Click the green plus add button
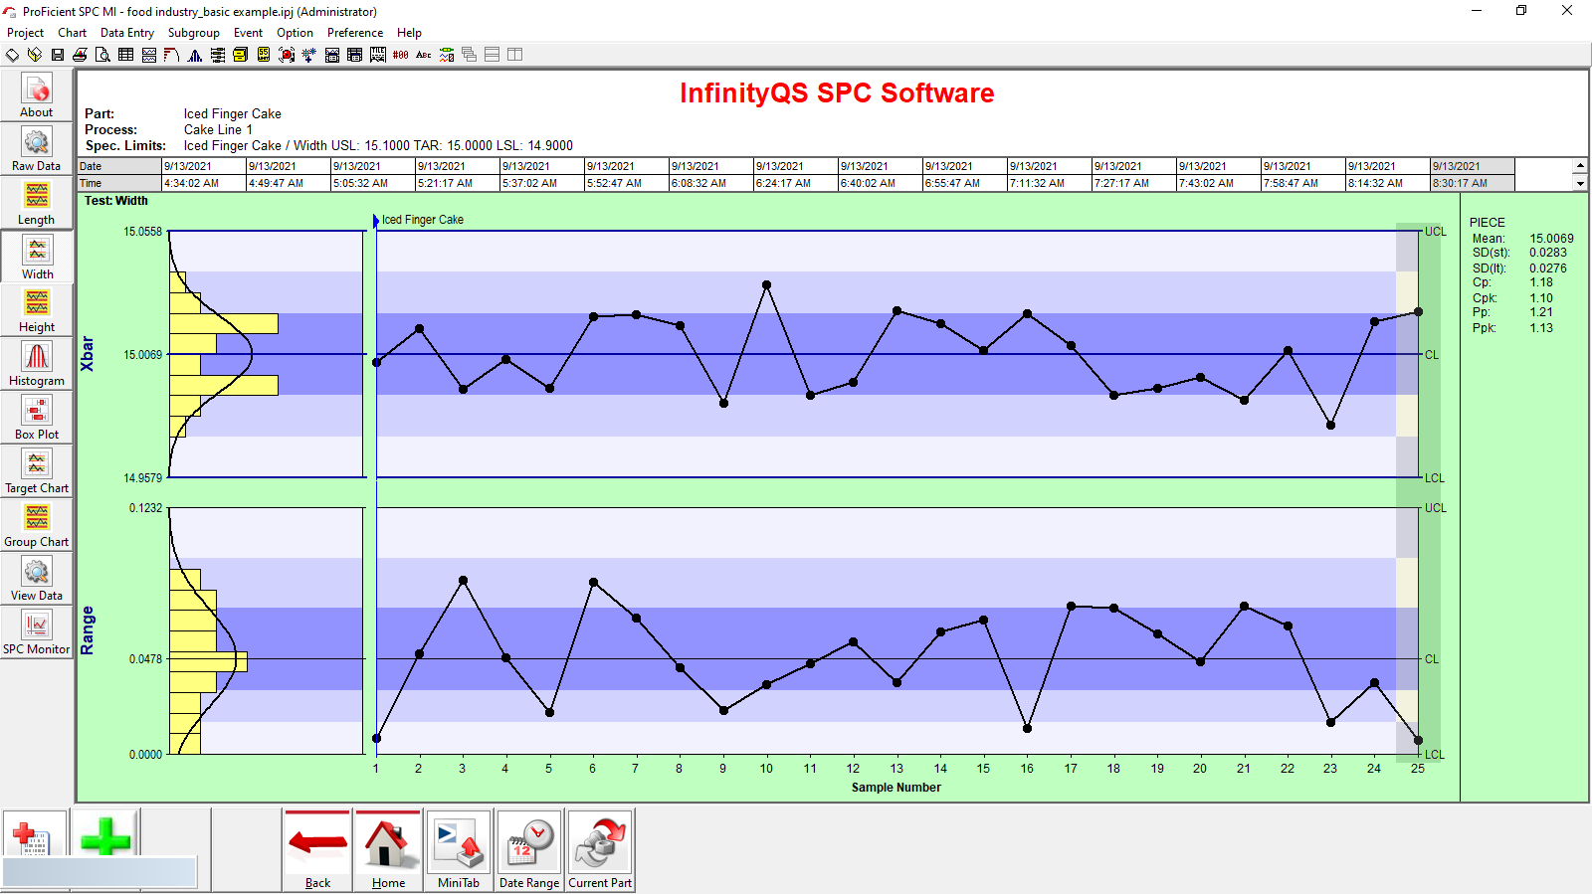The image size is (1592, 894). (105, 834)
